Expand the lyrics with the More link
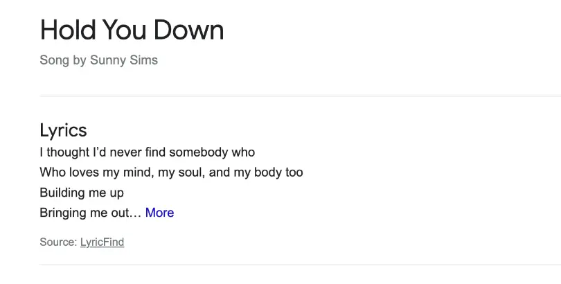Screen dimensions: 561x284 (159, 213)
